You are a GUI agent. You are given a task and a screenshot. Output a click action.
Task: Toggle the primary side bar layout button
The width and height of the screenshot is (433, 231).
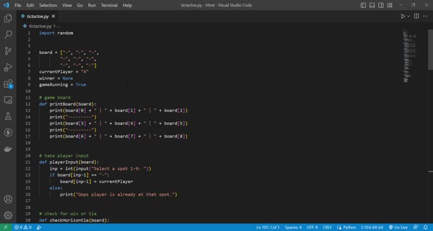pyautogui.click(x=363, y=5)
